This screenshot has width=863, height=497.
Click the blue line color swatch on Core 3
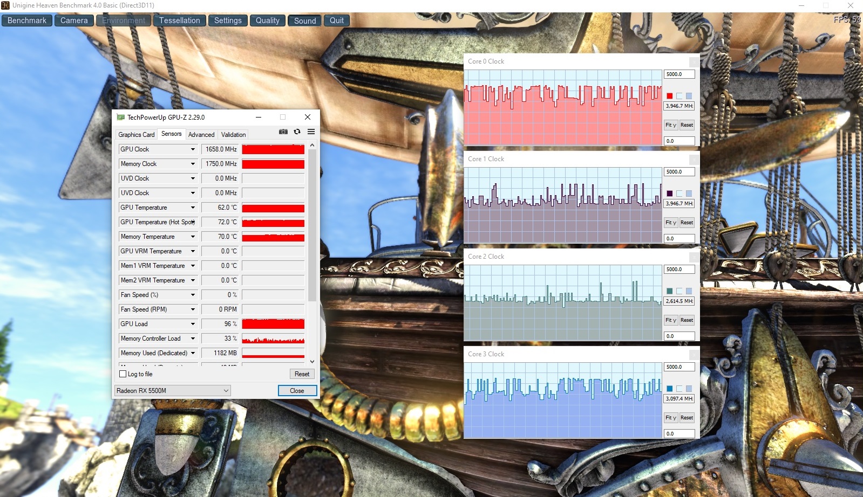tap(670, 389)
